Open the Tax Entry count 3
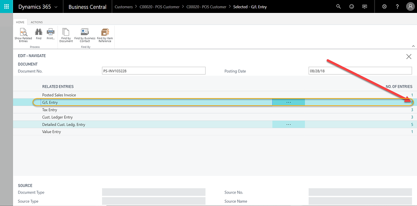 (412, 110)
